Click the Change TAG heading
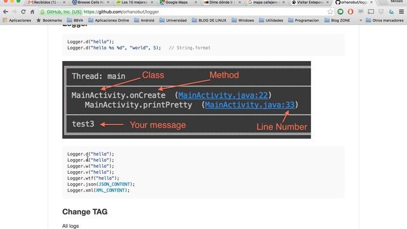 click(x=85, y=212)
